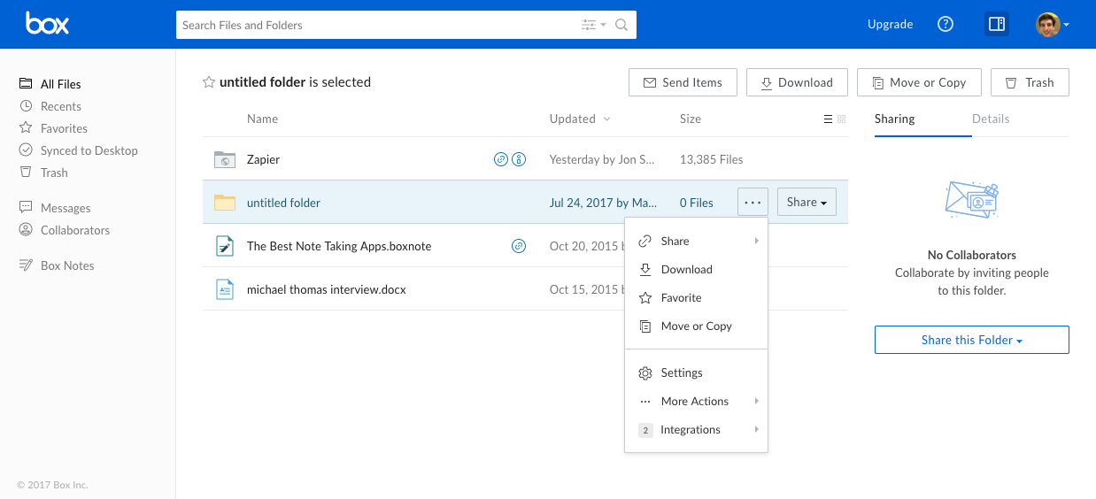Screen dimensions: 1096x499
Task: Click the Zapier shared link icon
Action: tap(500, 159)
